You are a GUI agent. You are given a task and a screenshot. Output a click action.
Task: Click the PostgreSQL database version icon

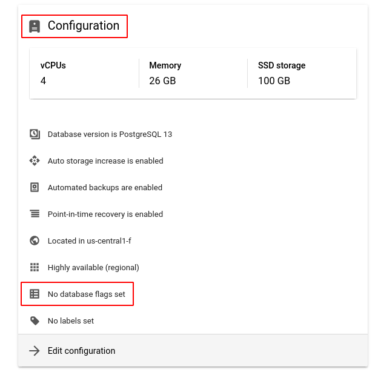(35, 134)
